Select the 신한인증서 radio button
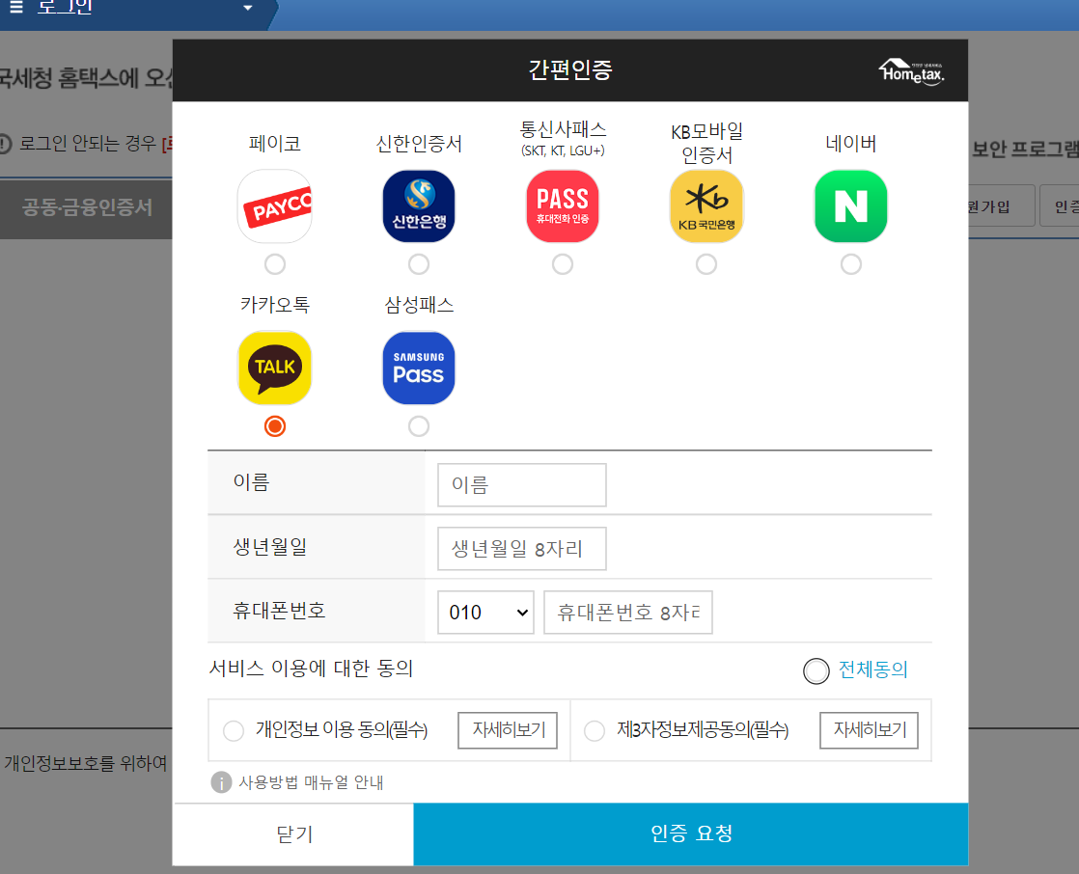The image size is (1079, 874). coord(419,264)
